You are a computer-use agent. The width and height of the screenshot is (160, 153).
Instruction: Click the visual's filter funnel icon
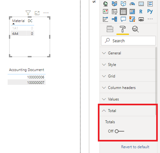(x=28, y=13)
